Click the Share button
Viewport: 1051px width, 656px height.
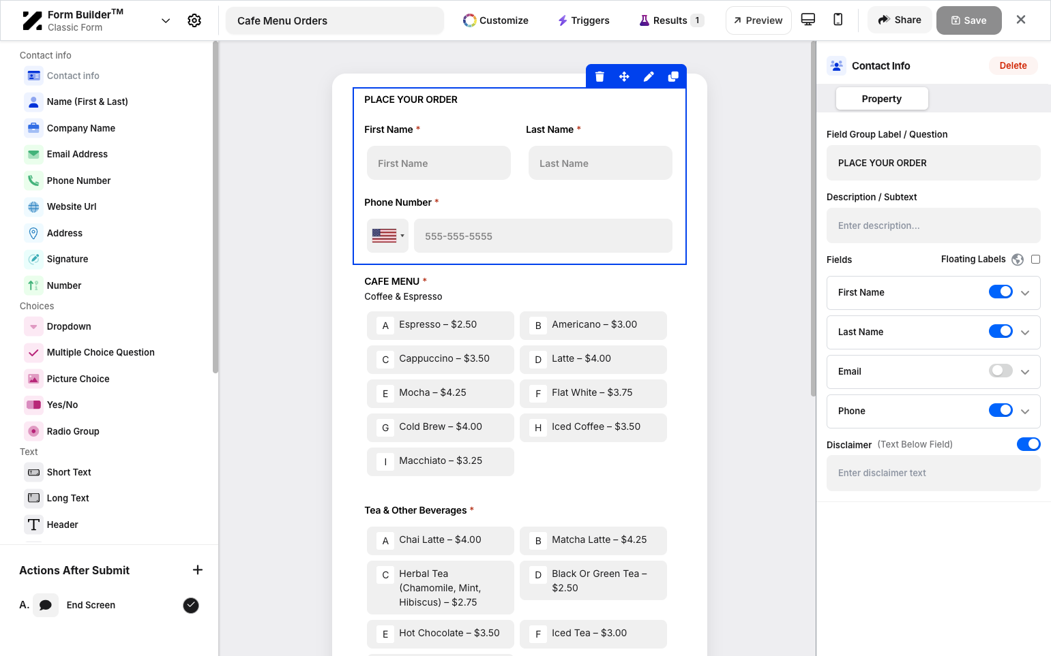900,20
